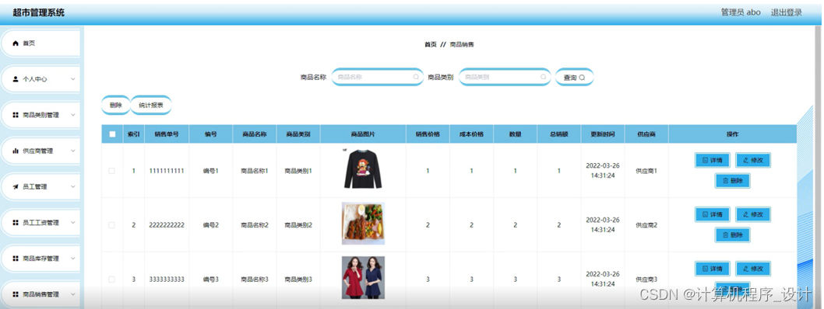Click the 删除 button above the table
Image resolution: width=824 pixels, height=309 pixels.
115,106
